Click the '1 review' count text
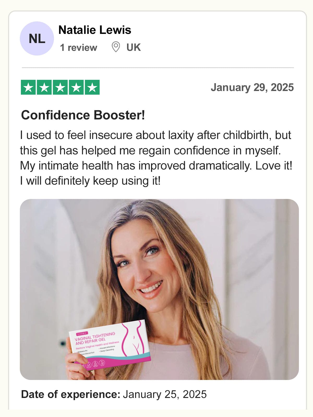This screenshot has height=417, width=313. [x=79, y=47]
